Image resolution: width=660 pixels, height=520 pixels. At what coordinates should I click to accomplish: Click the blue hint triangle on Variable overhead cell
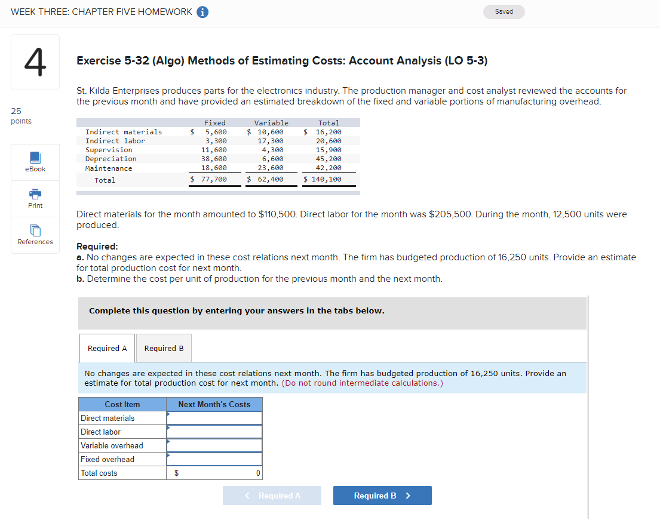point(170,442)
